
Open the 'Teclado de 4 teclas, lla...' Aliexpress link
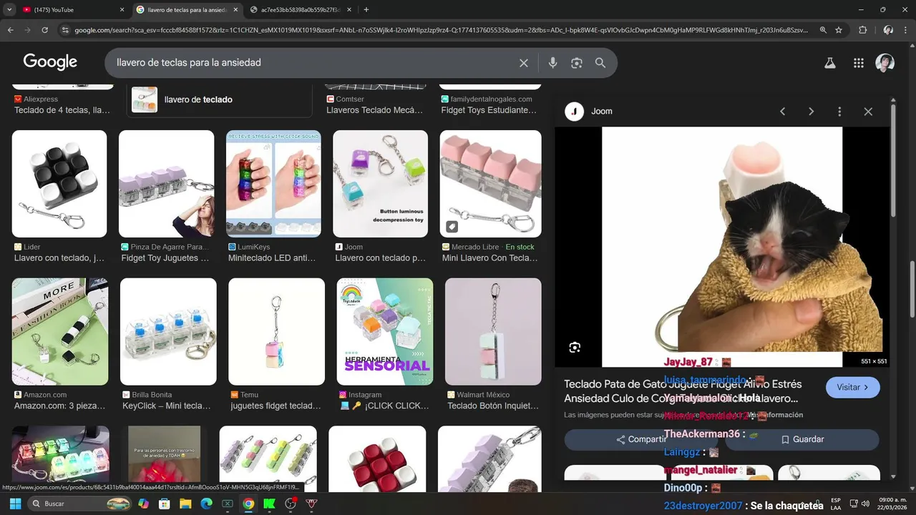(62, 110)
